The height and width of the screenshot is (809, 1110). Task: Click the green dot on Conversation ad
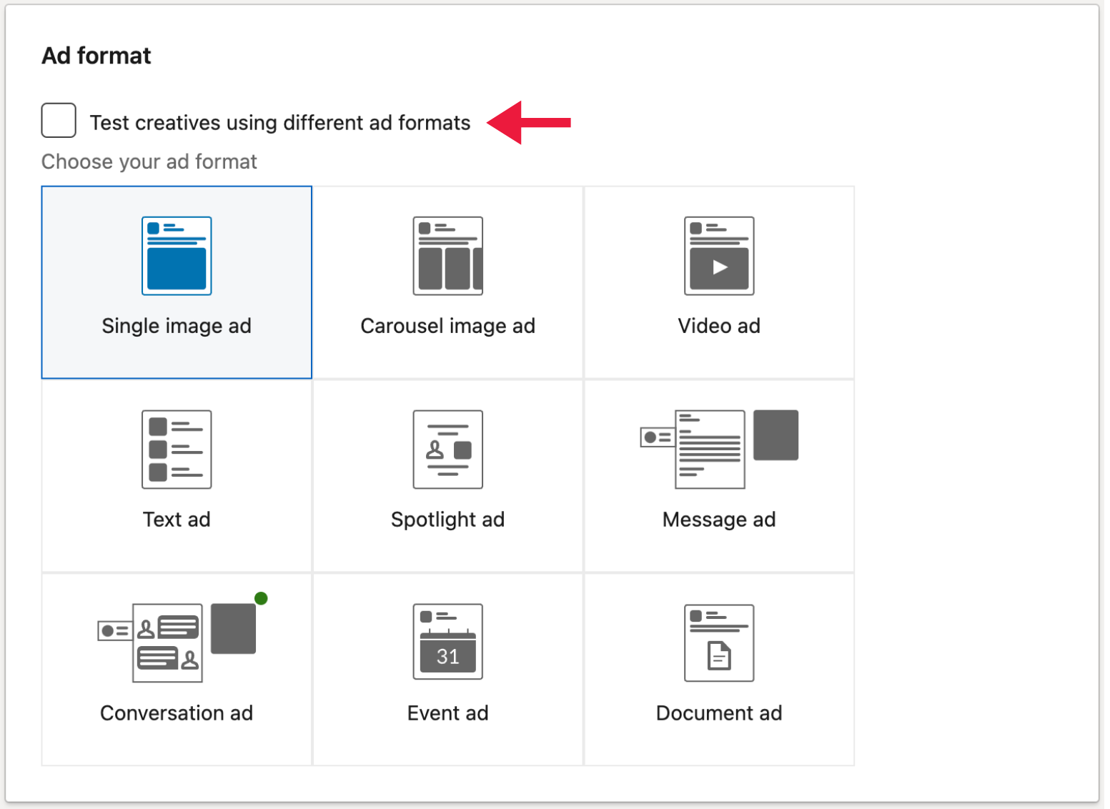pos(262,597)
